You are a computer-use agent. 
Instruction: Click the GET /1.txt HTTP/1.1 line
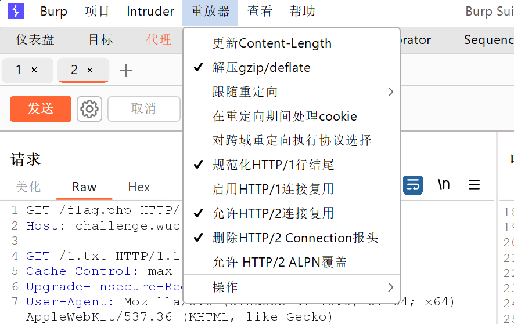pos(103,256)
